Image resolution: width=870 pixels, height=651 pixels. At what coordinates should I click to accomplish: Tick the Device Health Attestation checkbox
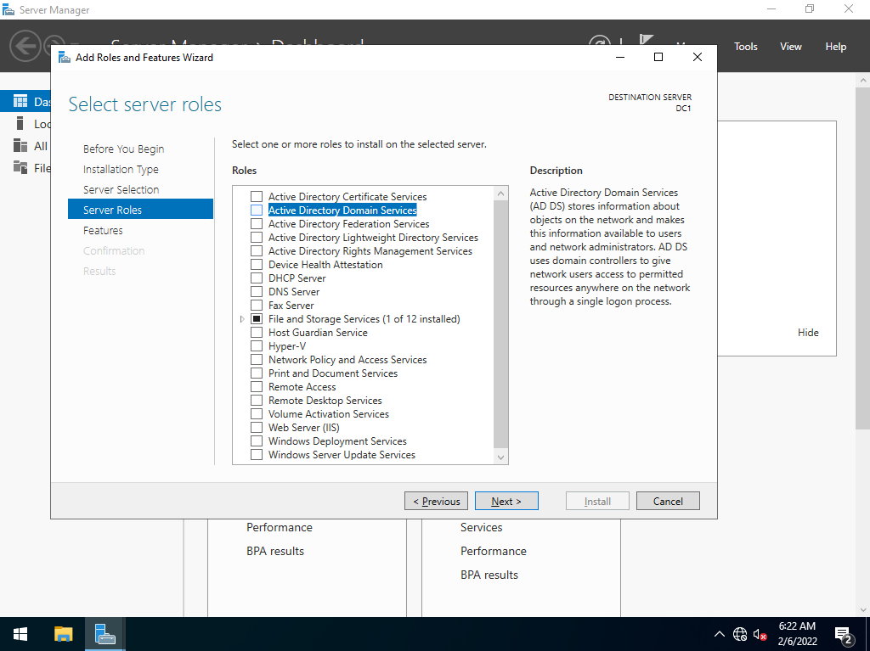257,265
